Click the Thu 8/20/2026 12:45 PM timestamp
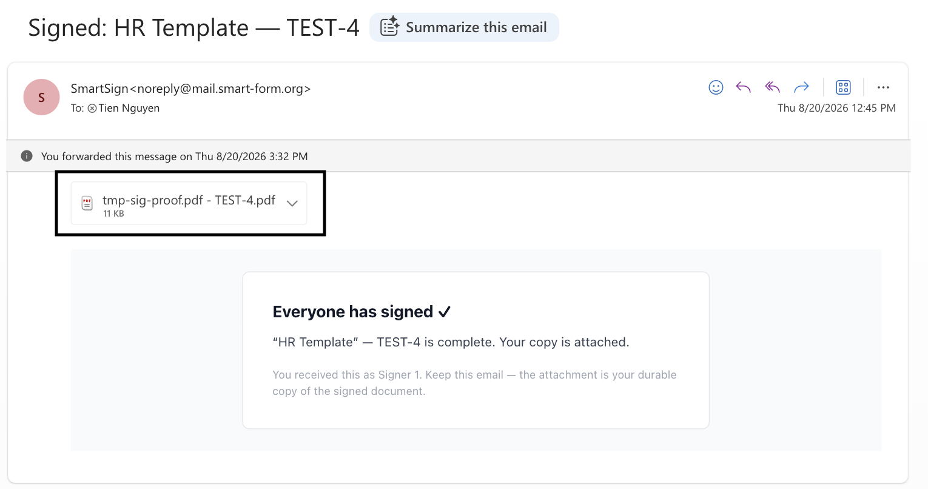 [836, 108]
